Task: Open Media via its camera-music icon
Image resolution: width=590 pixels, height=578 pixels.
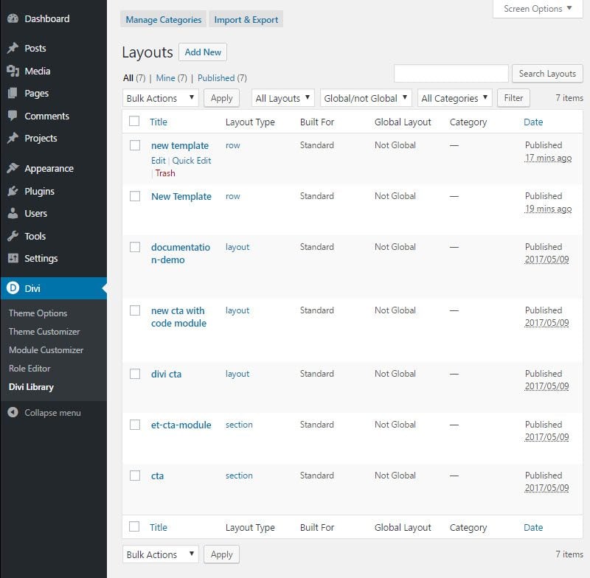Action: (x=13, y=72)
